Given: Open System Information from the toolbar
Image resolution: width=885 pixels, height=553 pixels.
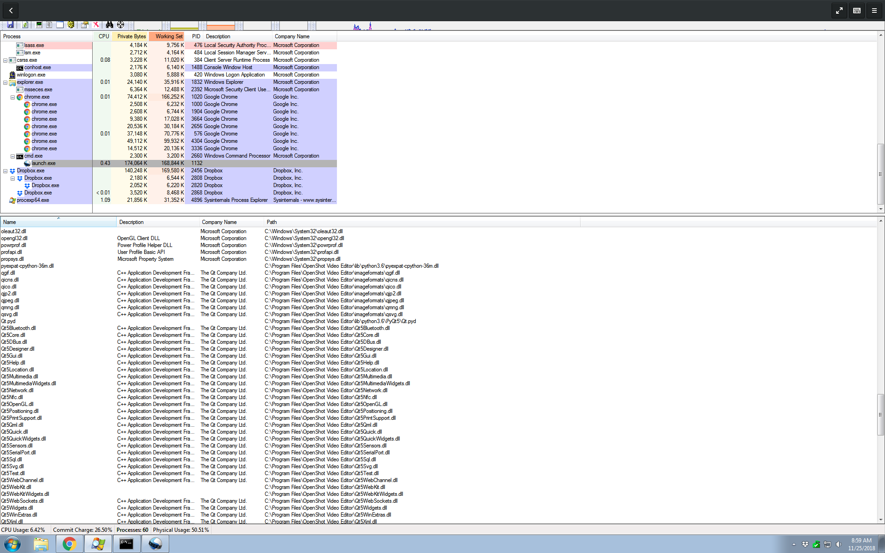Looking at the screenshot, I should 39,24.
